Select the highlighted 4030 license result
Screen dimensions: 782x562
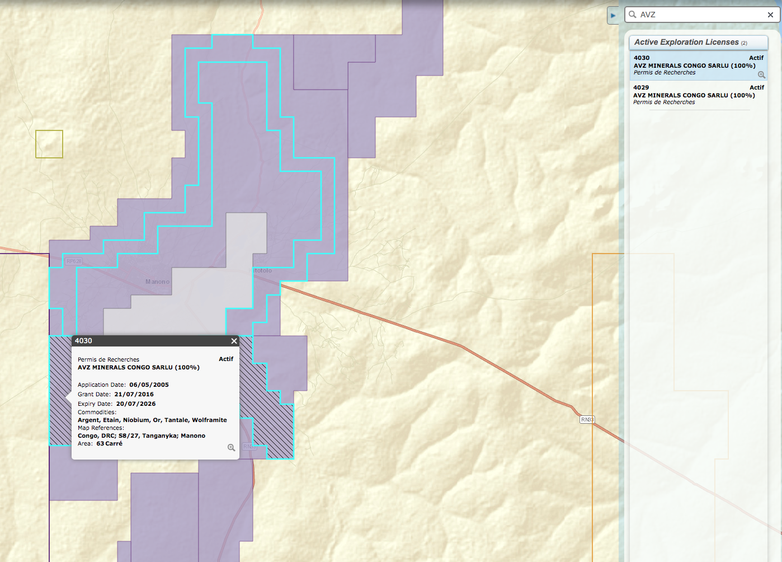pos(694,65)
